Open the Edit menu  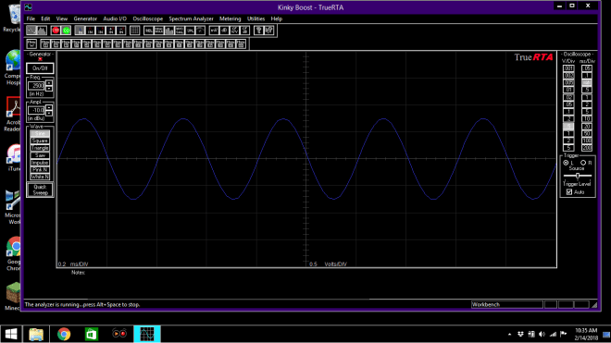45,18
